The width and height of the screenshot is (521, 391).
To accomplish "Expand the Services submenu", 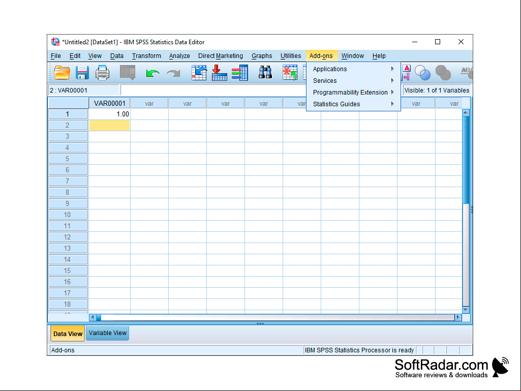I will [x=353, y=80].
